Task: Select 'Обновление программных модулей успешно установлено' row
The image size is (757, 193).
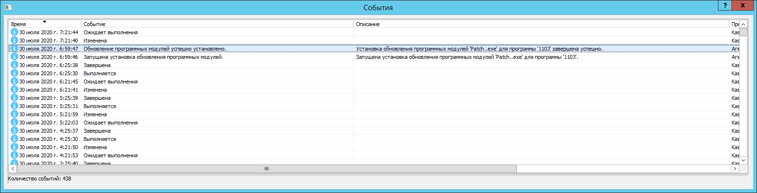Action: (374, 49)
